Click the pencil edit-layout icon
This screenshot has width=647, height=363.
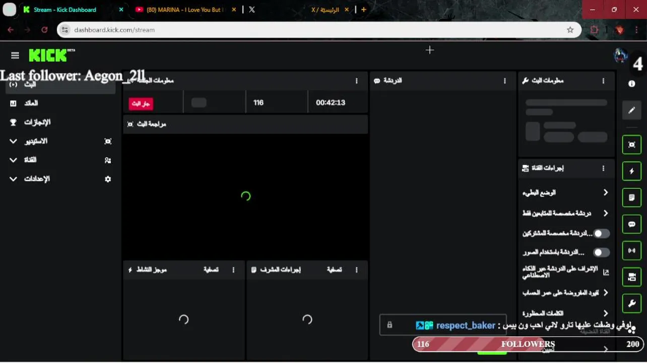631,110
